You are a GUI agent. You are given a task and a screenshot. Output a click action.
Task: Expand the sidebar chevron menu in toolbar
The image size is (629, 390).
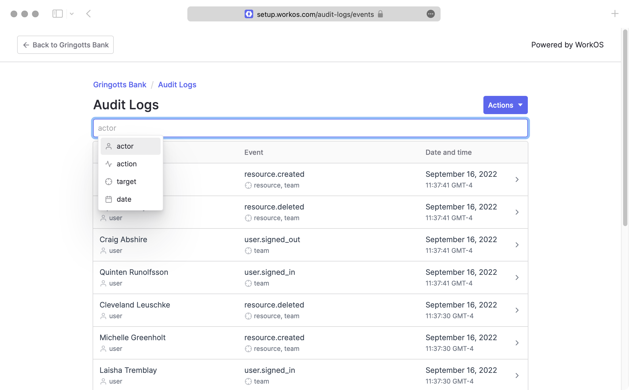(72, 14)
